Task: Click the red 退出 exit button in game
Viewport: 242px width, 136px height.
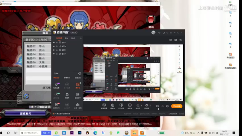Action: (x=151, y=22)
